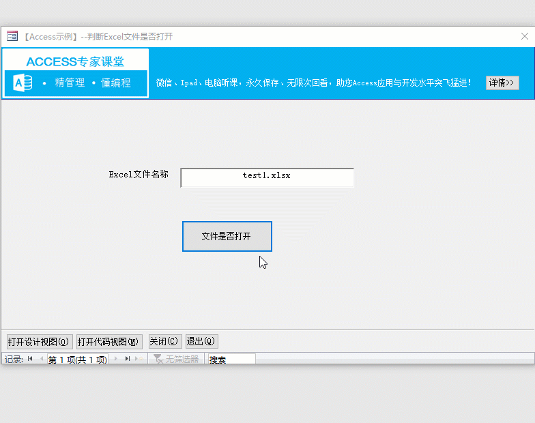Screen dimensions: 535x423
Task: Click the ACCESS专家课堂 banner heading
Action: [75, 61]
